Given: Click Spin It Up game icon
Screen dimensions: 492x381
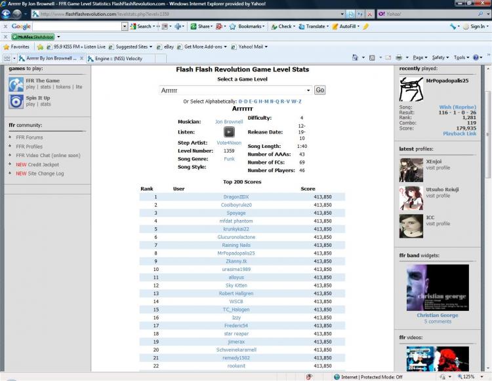Looking at the screenshot, I should [x=16, y=101].
